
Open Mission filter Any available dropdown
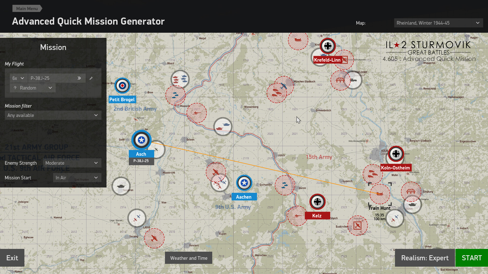click(x=53, y=115)
